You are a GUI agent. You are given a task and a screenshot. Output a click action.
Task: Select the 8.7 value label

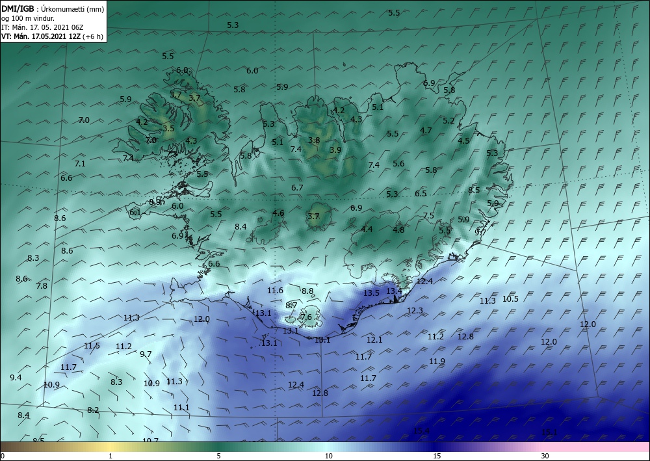pos(291,306)
